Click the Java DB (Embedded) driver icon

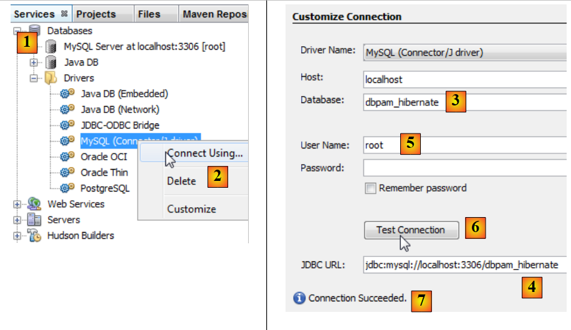tap(68, 94)
